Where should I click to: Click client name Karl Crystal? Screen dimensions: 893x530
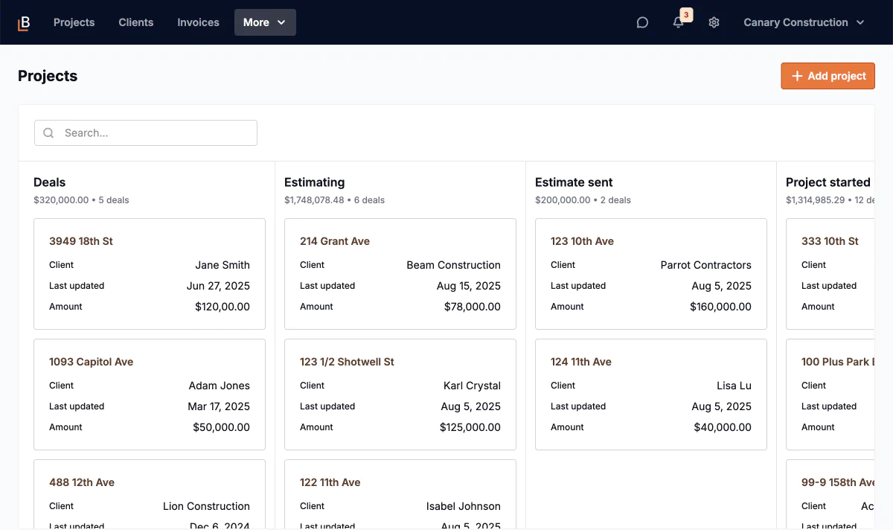tap(472, 386)
